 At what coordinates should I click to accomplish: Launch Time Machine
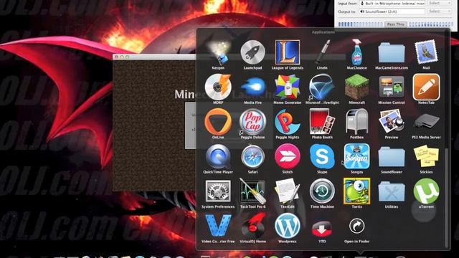(322, 191)
